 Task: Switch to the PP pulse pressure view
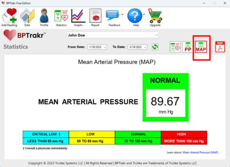click(188, 47)
